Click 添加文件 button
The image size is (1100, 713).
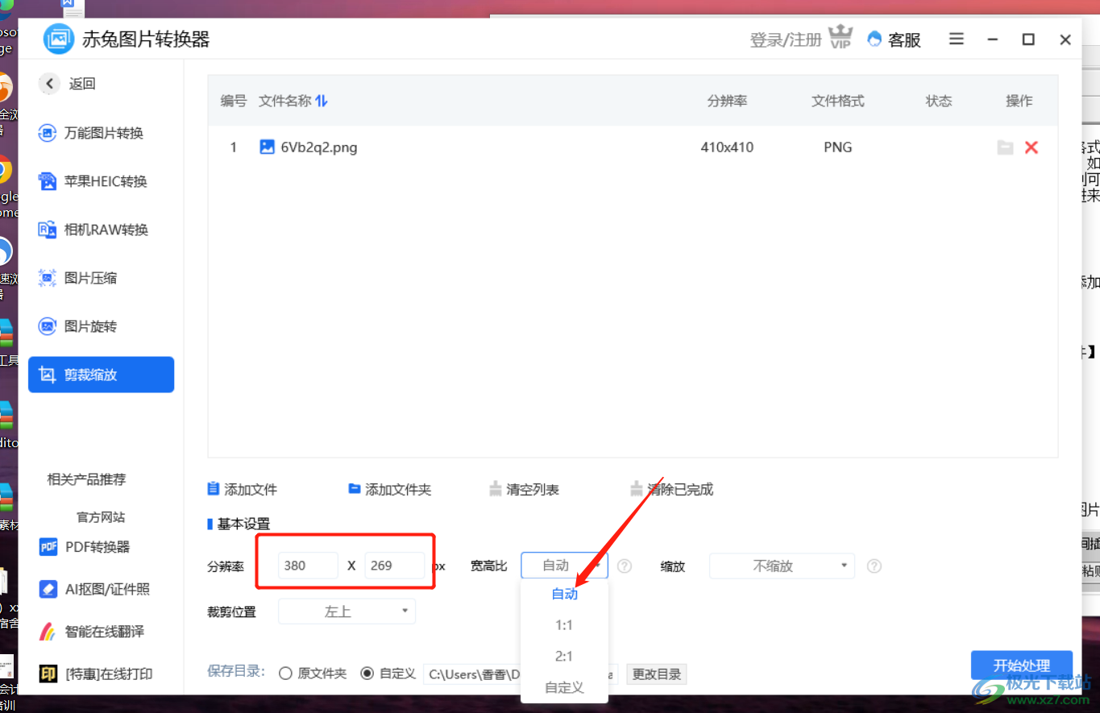click(243, 489)
